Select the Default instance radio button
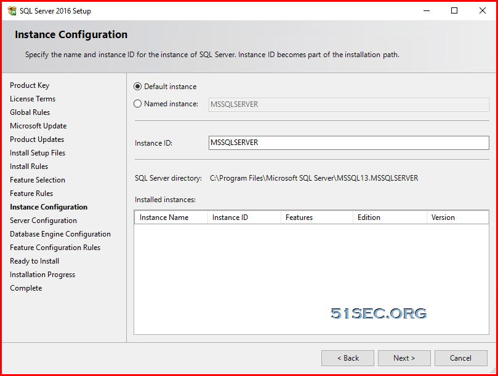 click(137, 87)
